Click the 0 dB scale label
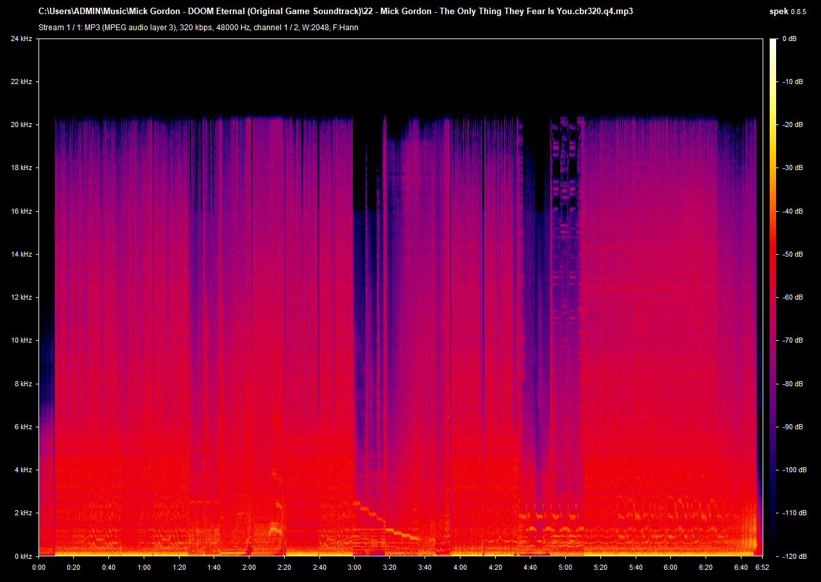The image size is (821, 582). tap(790, 39)
